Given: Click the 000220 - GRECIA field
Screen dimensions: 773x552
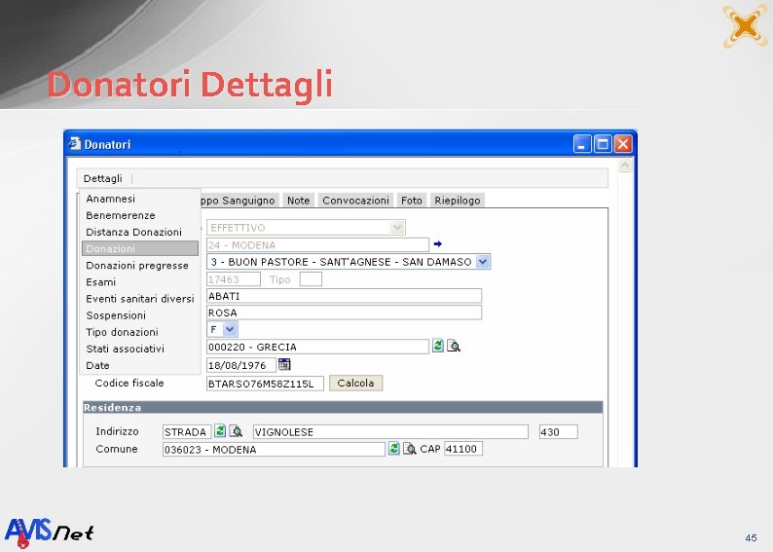Looking at the screenshot, I should coord(317,347).
